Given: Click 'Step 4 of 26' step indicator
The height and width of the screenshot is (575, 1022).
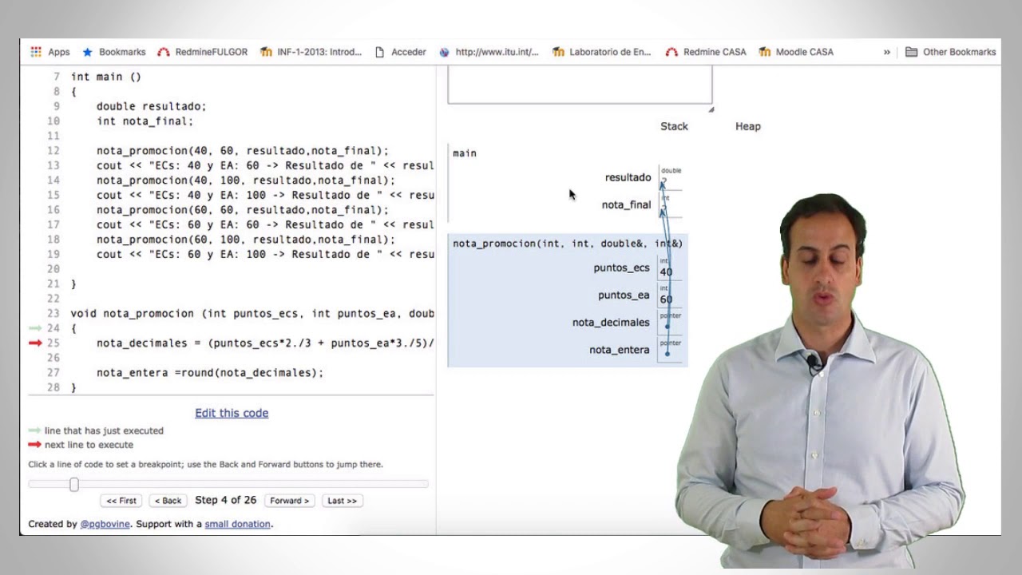Looking at the screenshot, I should (226, 500).
